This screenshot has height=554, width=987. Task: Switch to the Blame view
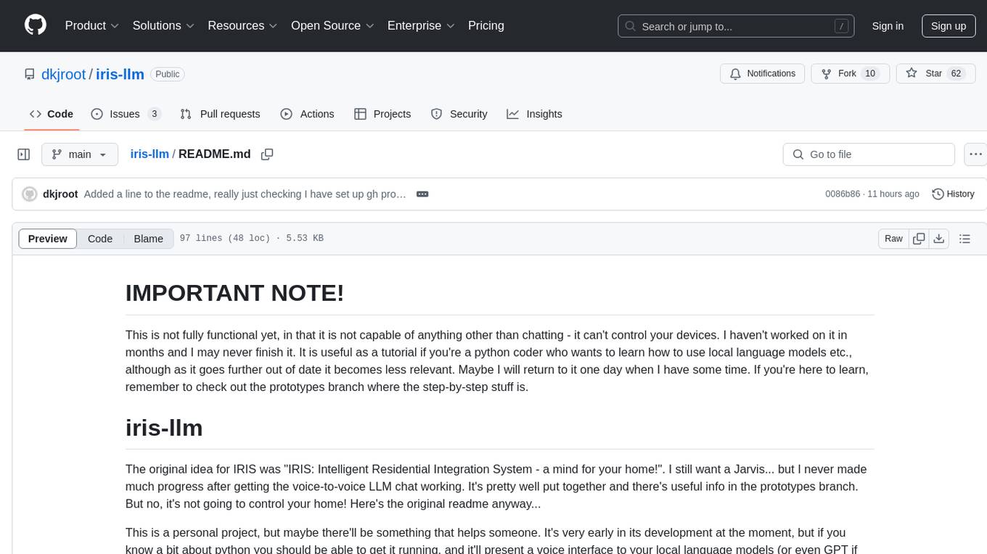coord(148,239)
